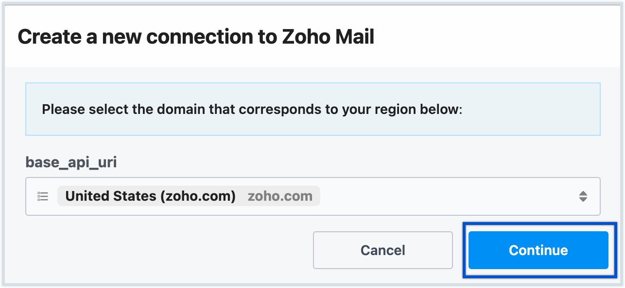Click the base_api_uri field label

click(x=71, y=162)
